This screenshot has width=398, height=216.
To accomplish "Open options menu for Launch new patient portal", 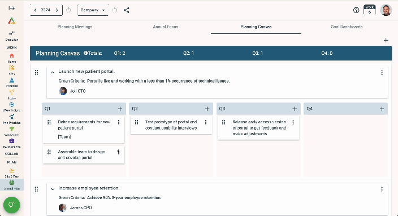I will [x=382, y=72].
